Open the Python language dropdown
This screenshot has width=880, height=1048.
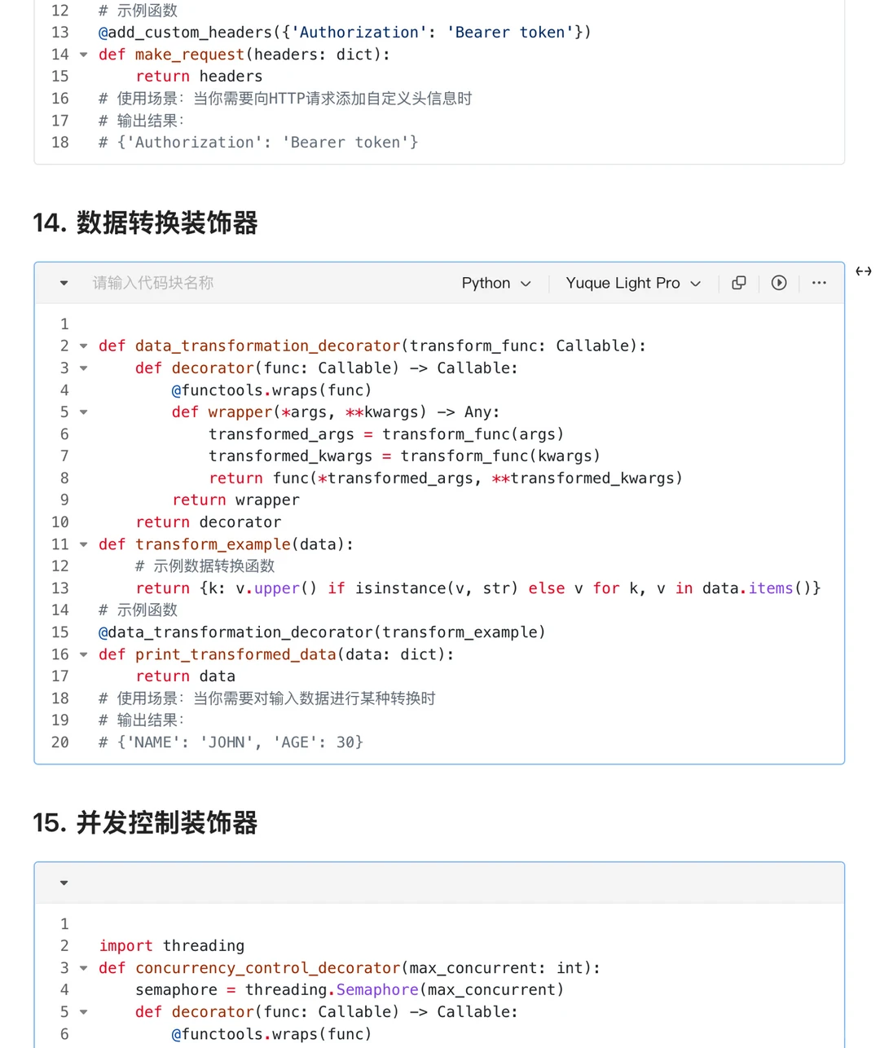[497, 283]
